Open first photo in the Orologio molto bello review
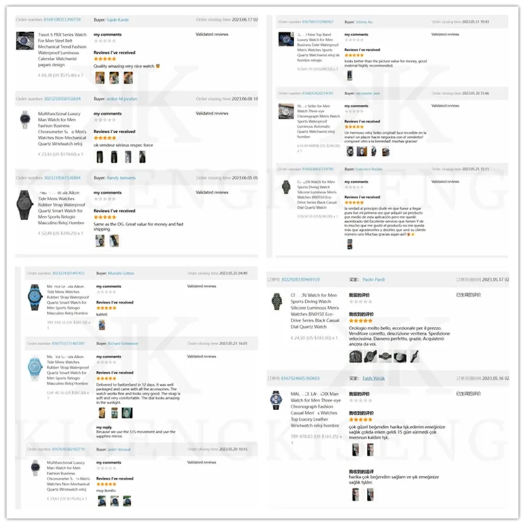This screenshot has width=525, height=525. click(x=355, y=356)
